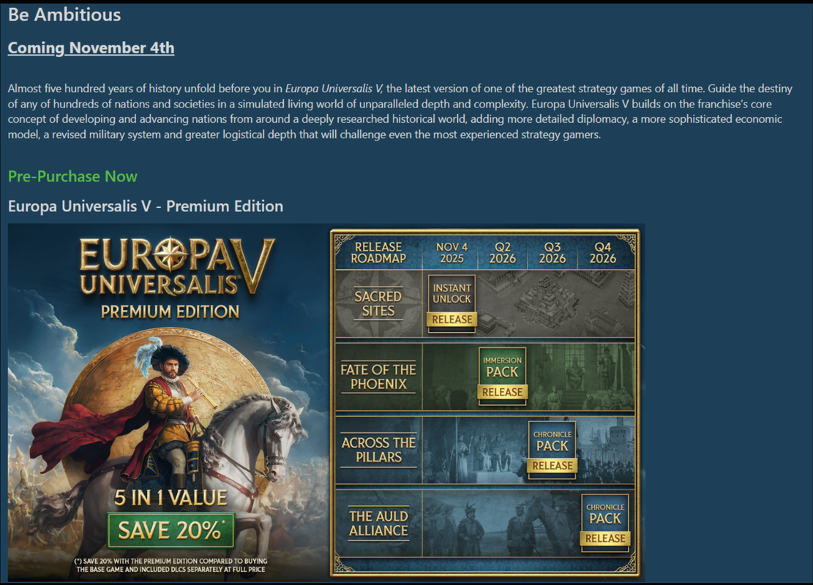Viewport: 813px width, 585px height.
Task: Select the 'Sacred Sites' row label
Action: [x=378, y=303]
